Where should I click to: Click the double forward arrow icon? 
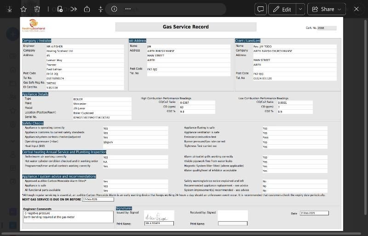click(x=74, y=9)
